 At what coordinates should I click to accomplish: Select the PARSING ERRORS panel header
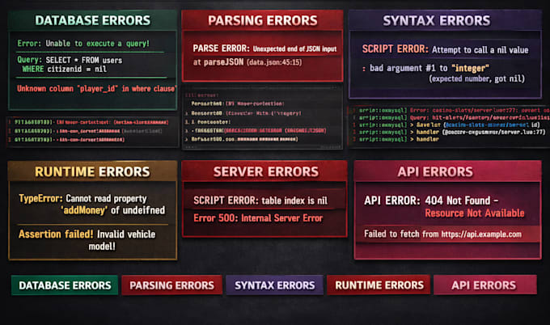click(x=262, y=20)
